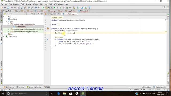Close the activity_main.xml tab

click(60, 14)
